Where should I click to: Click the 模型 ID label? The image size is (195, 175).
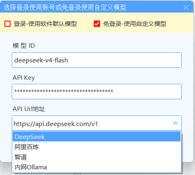tap(23, 46)
